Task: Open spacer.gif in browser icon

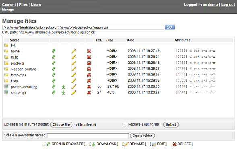Action: 54,92
